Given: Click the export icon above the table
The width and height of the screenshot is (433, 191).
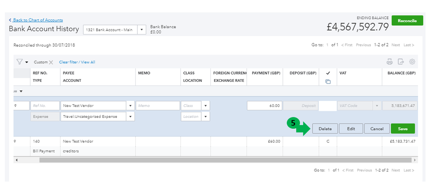Looking at the screenshot, I should (x=401, y=62).
